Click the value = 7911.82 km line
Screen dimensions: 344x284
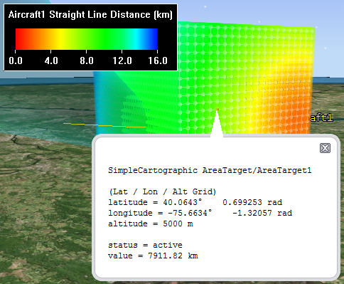(153, 256)
